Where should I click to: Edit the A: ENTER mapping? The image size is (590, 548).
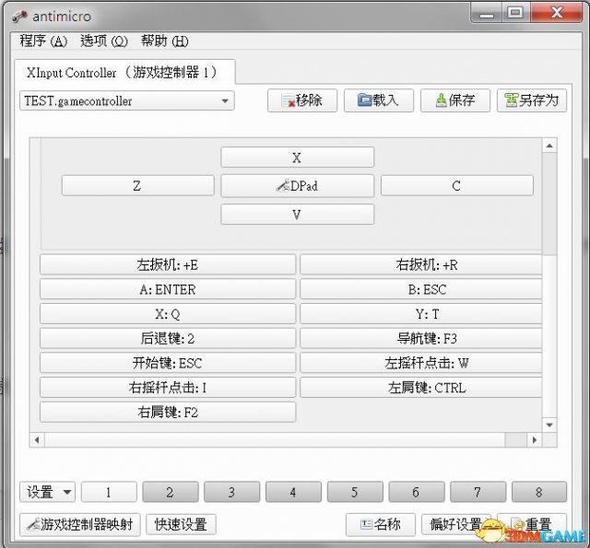[x=168, y=289]
